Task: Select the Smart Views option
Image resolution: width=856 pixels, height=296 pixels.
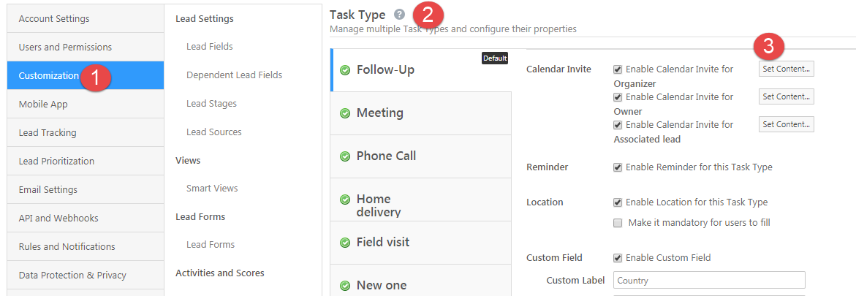Action: (x=212, y=189)
